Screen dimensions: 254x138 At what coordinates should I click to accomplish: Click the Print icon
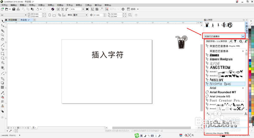point(18,9)
